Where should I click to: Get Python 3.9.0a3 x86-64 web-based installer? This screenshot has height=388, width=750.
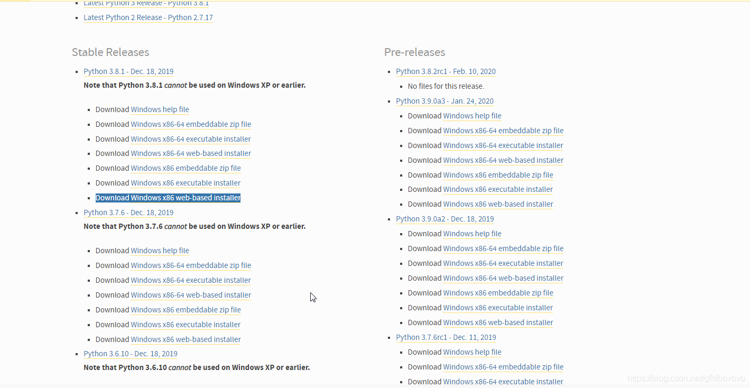pos(503,160)
